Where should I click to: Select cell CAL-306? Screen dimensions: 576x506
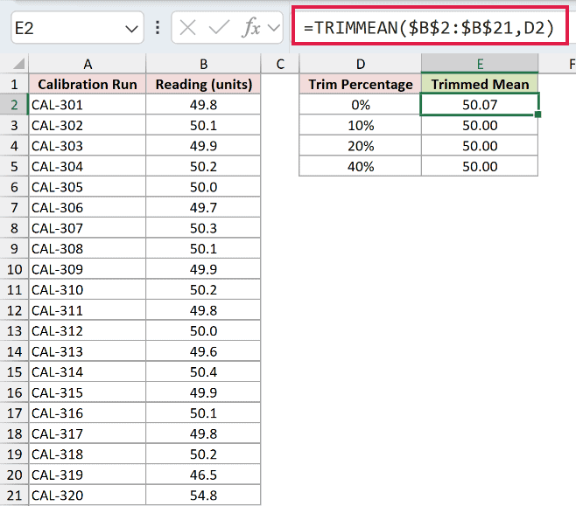[88, 207]
